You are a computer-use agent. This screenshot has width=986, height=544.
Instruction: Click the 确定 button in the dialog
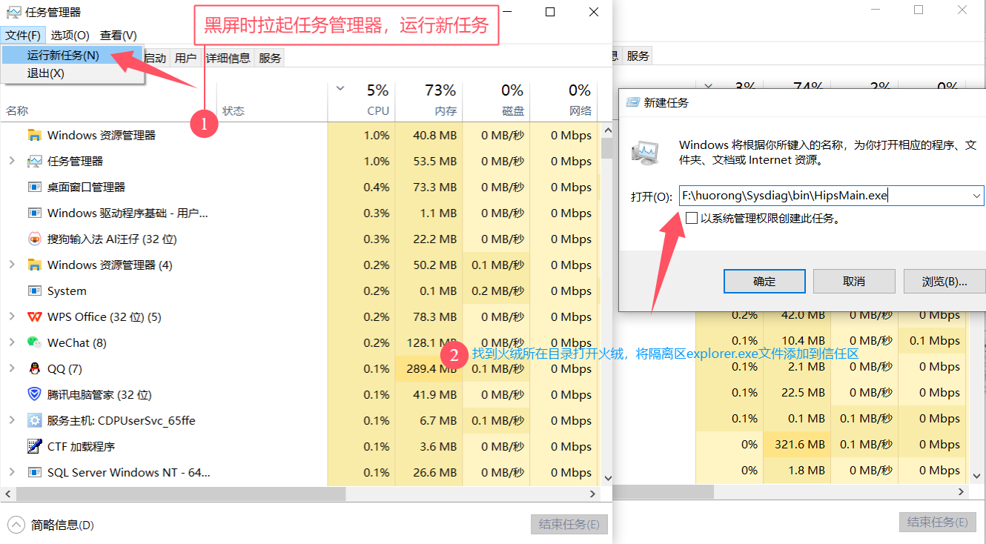pyautogui.click(x=764, y=282)
